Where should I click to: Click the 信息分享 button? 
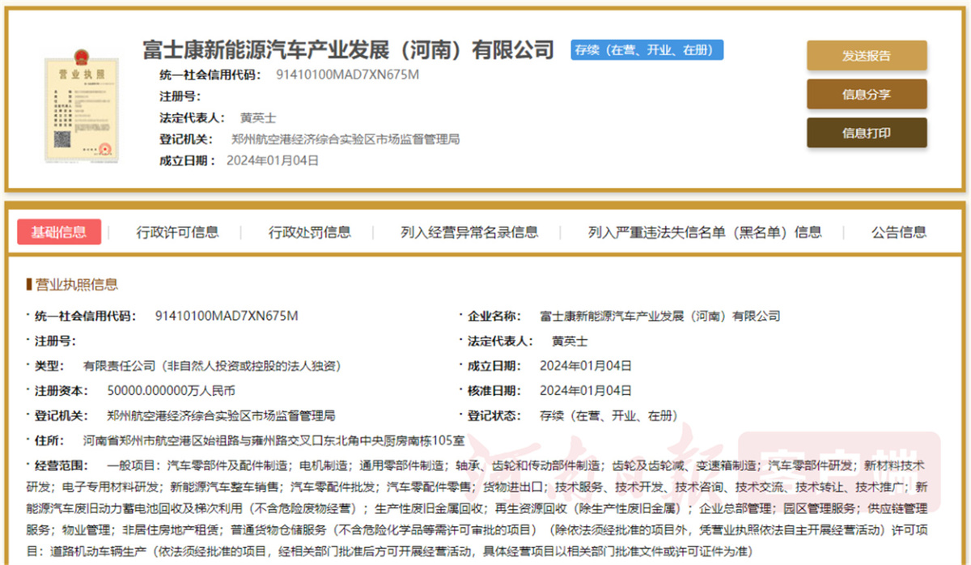[x=867, y=94]
